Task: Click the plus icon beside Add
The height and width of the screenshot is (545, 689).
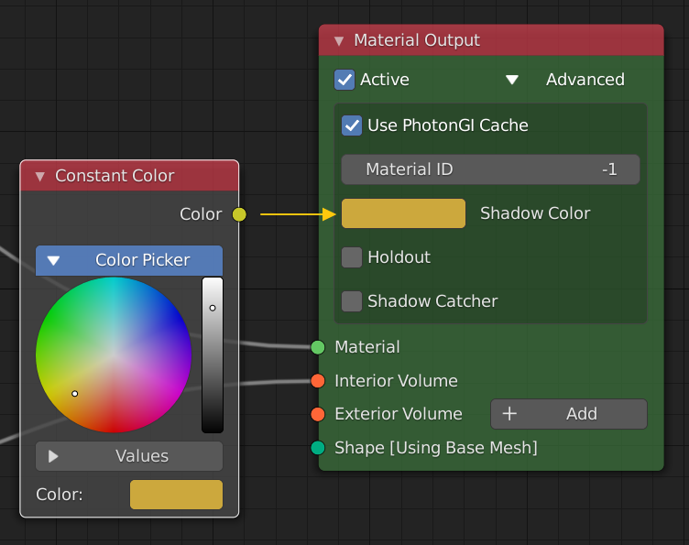Action: [x=509, y=414]
